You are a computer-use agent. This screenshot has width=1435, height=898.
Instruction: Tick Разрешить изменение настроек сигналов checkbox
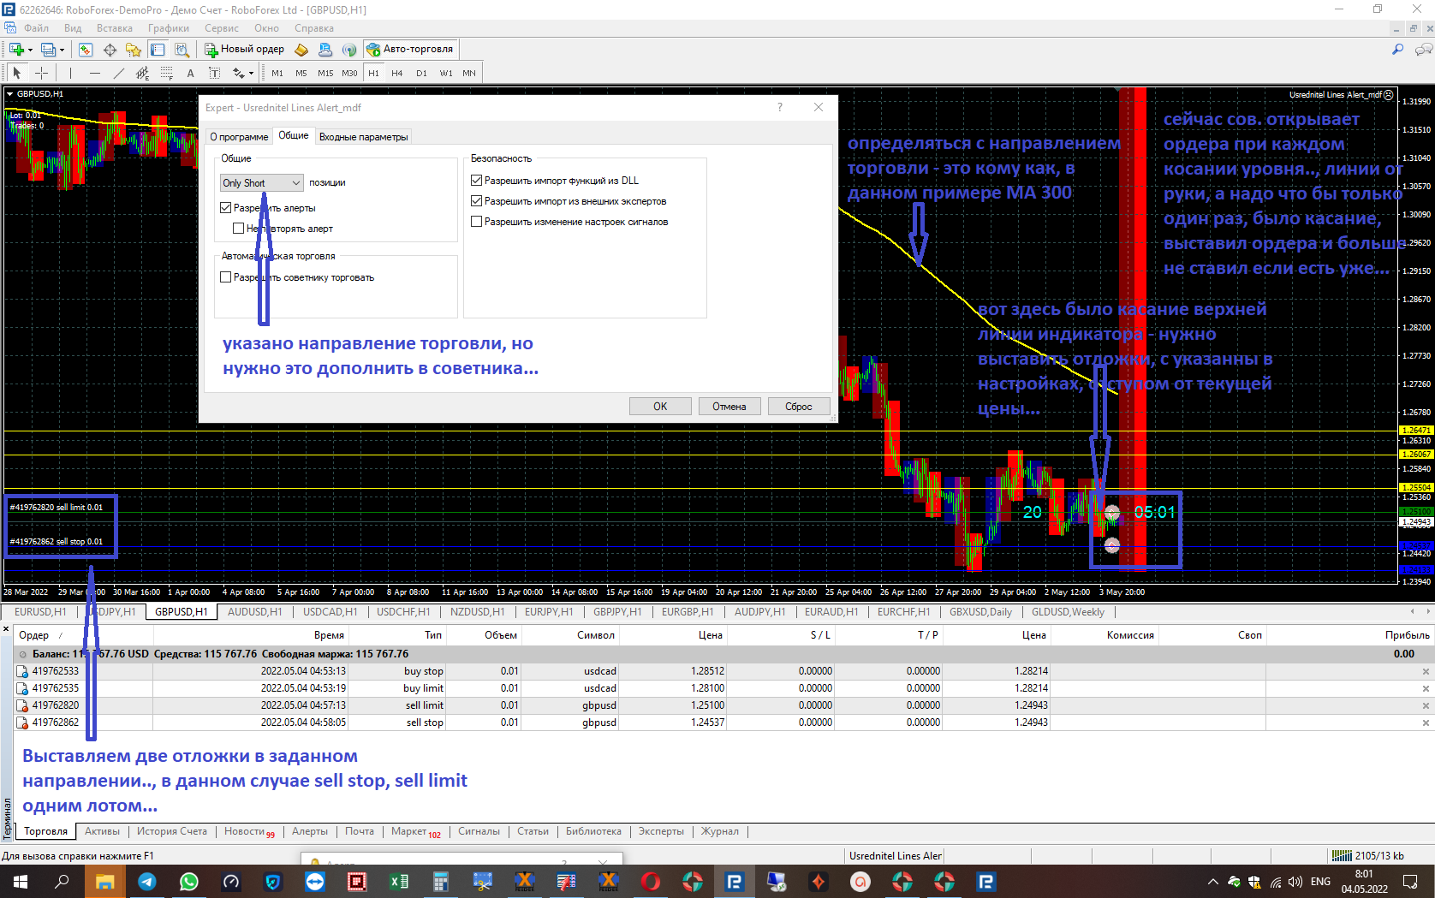pos(477,222)
